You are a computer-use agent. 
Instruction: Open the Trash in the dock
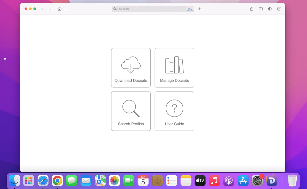pos(292,181)
